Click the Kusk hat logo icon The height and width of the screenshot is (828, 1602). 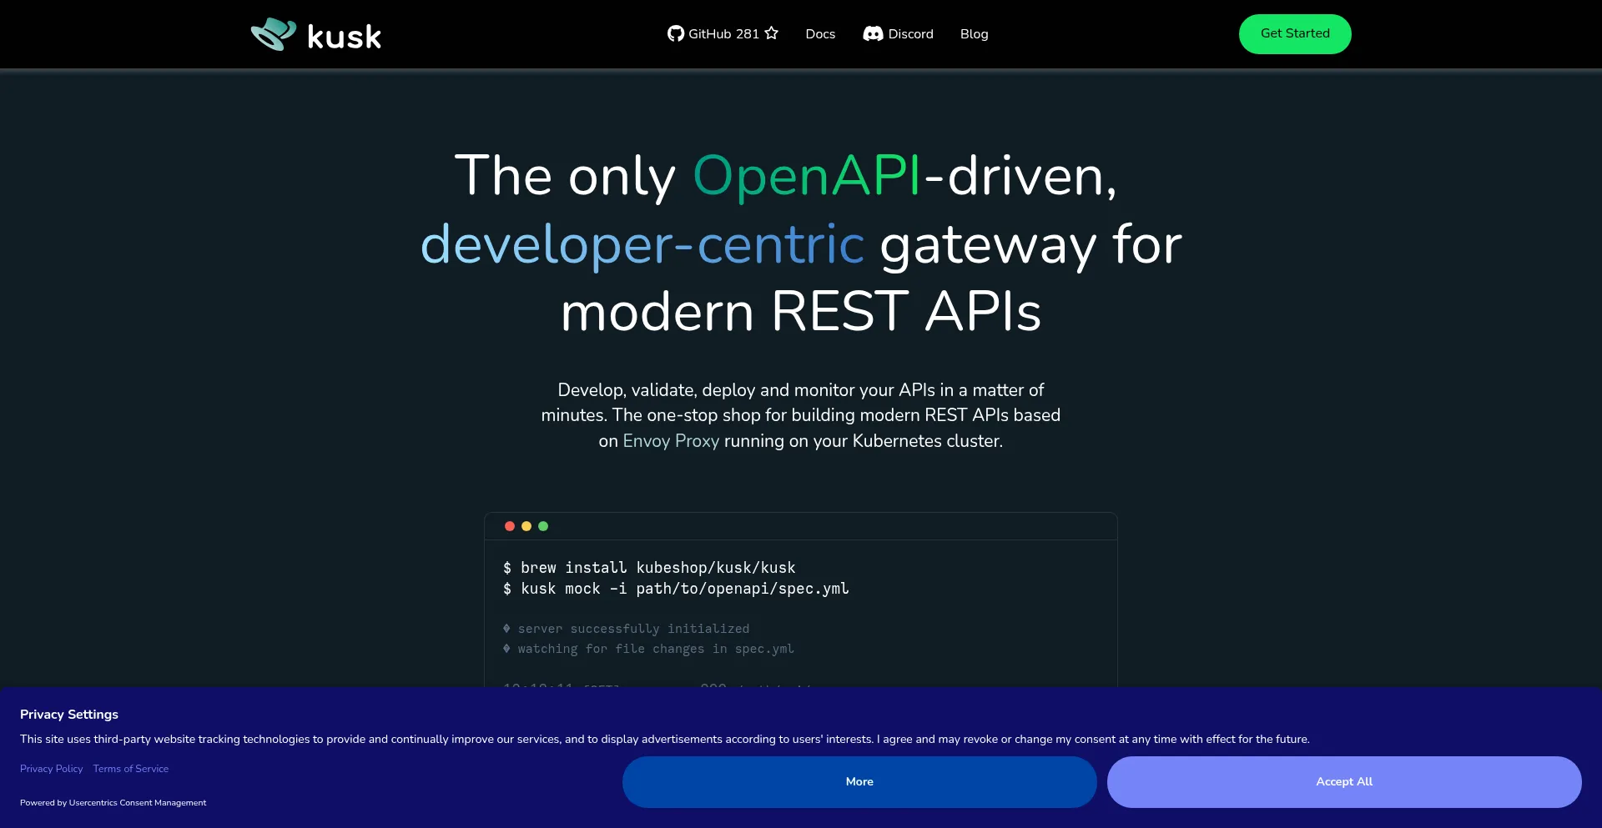pos(274,34)
